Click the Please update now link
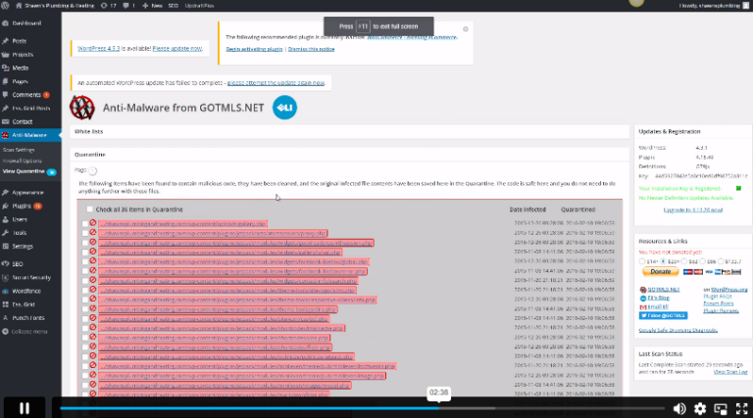The image size is (753, 418). coord(177,48)
